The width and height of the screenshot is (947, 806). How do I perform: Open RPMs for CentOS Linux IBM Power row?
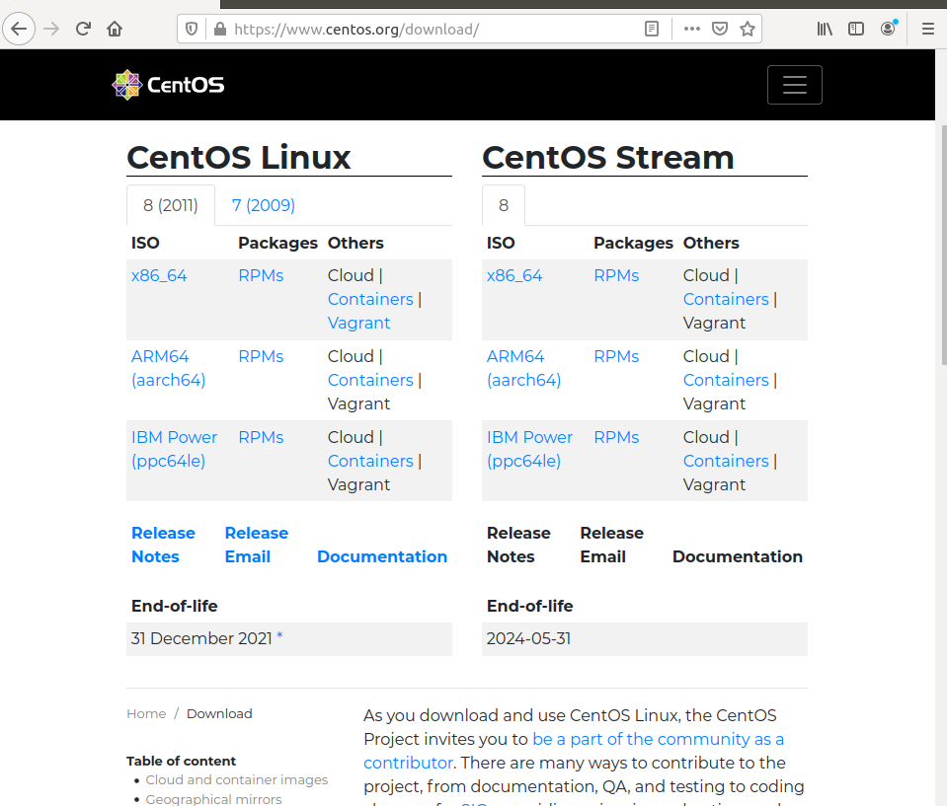point(261,437)
